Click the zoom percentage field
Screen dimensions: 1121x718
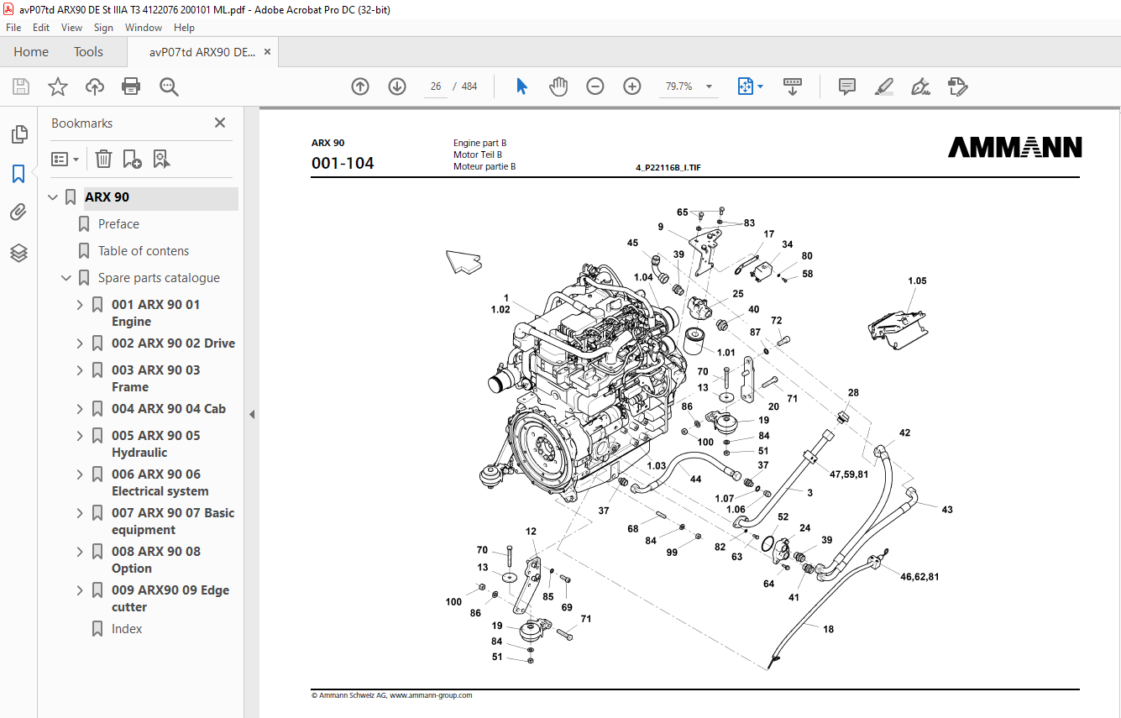point(678,86)
